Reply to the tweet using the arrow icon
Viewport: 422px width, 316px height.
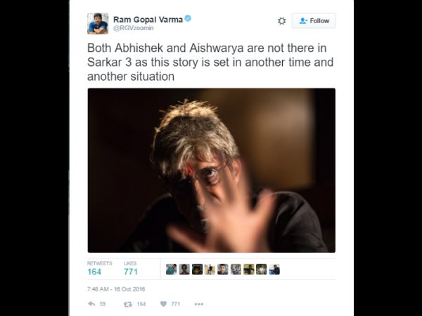tap(91, 304)
